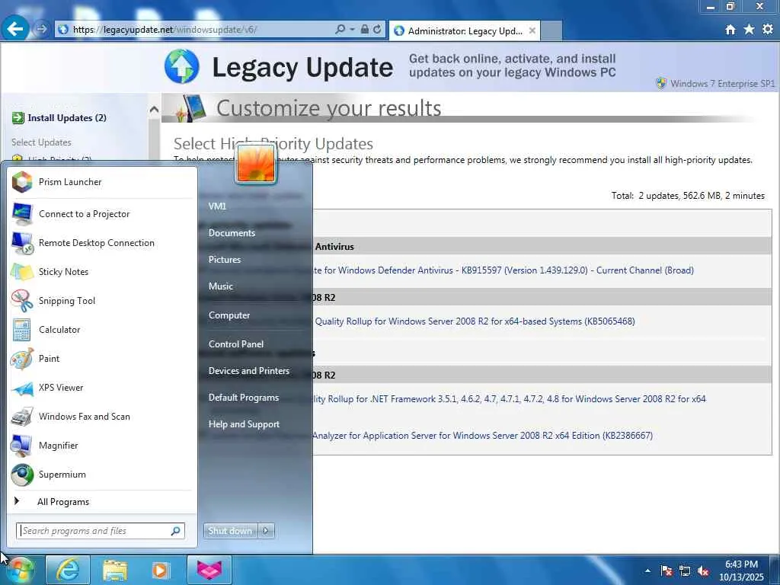Launch Paint
The width and height of the screenshot is (780, 585).
[103, 358]
